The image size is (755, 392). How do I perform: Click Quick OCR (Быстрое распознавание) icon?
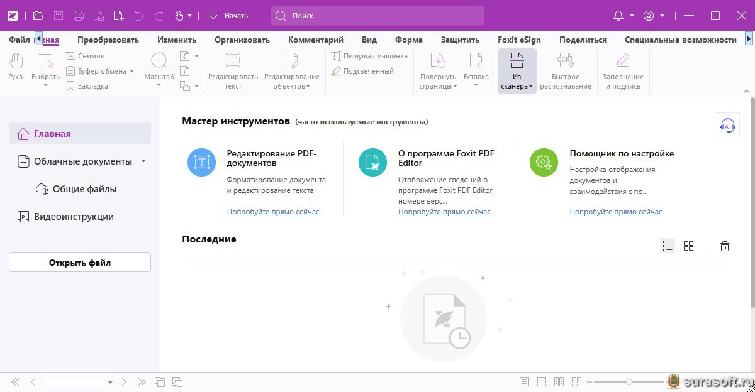565,70
